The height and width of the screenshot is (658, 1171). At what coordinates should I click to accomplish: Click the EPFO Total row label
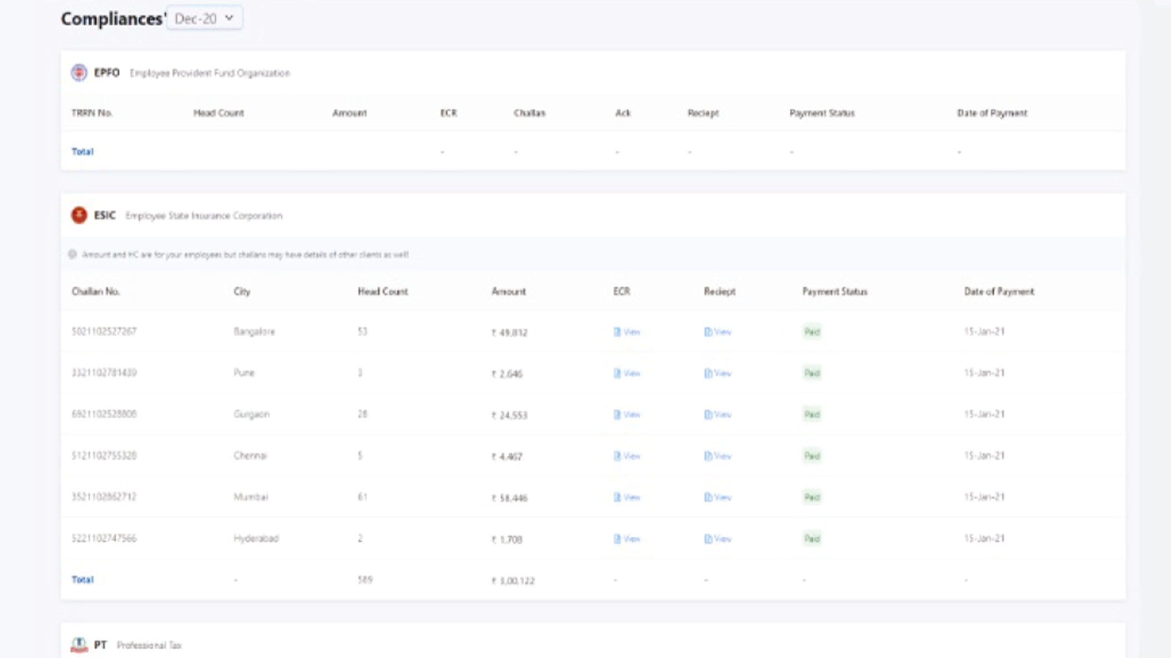click(x=82, y=151)
